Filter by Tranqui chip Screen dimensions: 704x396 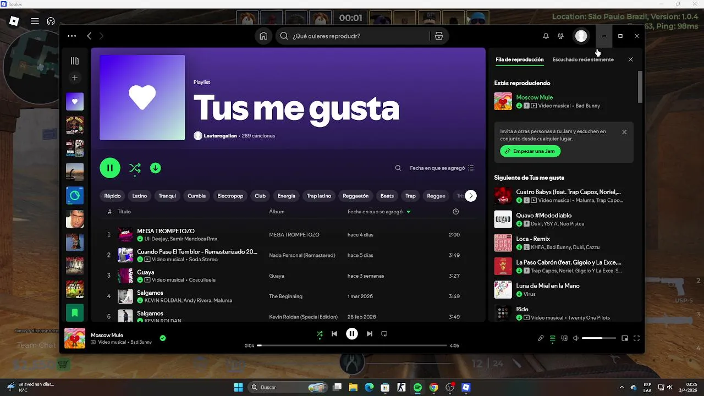click(x=167, y=196)
